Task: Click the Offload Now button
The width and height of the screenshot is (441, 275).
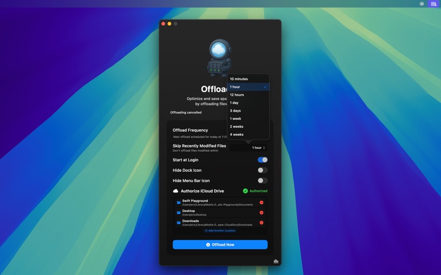Action: [220, 244]
